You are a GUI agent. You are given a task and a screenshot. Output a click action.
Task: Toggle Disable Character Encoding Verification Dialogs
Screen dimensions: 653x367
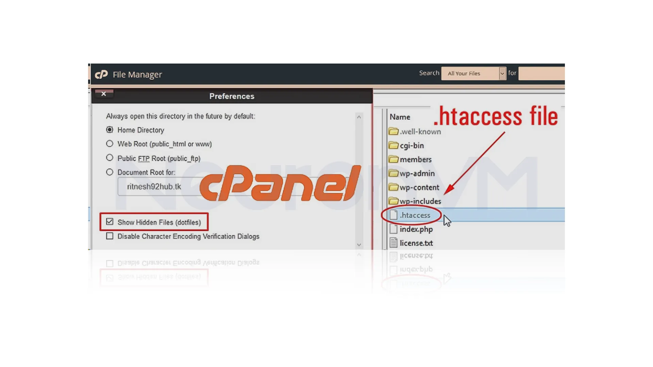110,236
